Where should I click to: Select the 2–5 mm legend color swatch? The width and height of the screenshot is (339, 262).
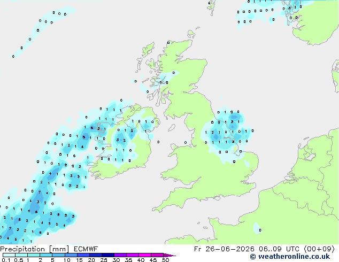46,255
